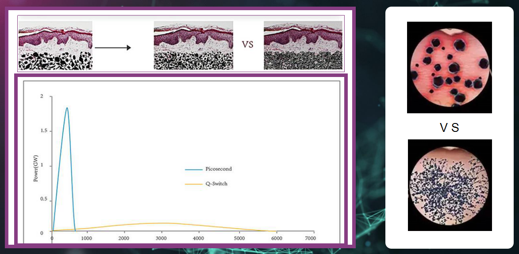Select the rightmost fine-particle skin image
Viewport: 519px width, 254px height.
coord(303,46)
